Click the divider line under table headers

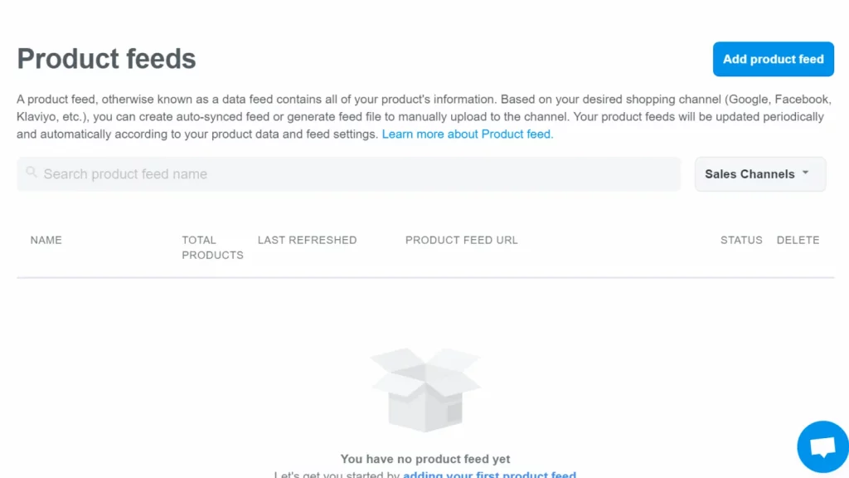(425, 277)
